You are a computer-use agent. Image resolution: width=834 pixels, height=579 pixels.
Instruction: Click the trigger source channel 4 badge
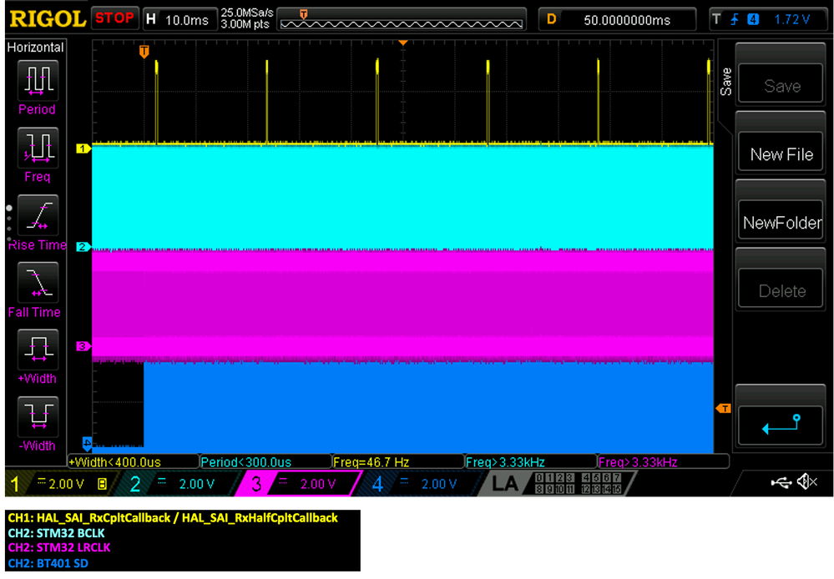tap(753, 20)
